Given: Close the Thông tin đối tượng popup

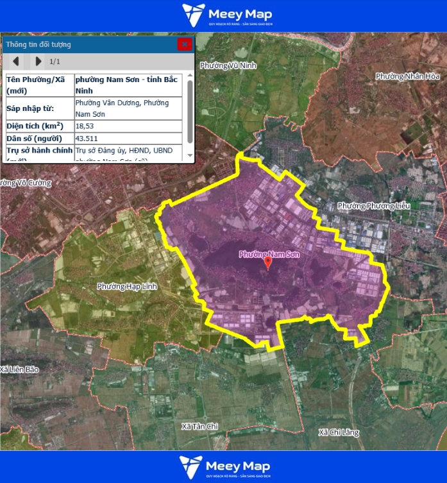Looking at the screenshot, I should pyautogui.click(x=185, y=44).
